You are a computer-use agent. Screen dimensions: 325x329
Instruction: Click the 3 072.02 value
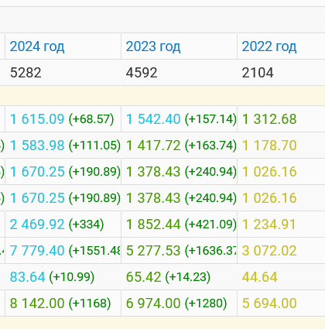coord(269,251)
